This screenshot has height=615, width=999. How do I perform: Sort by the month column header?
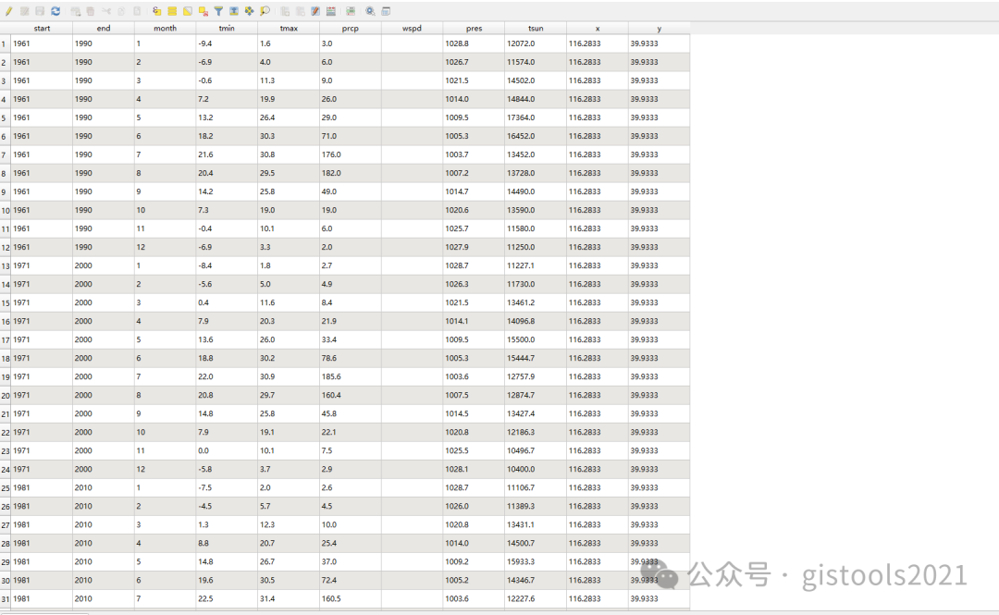[165, 28]
